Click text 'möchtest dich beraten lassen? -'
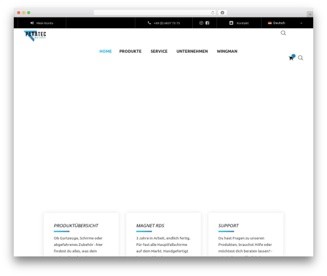The image size is (327, 276). (245, 251)
